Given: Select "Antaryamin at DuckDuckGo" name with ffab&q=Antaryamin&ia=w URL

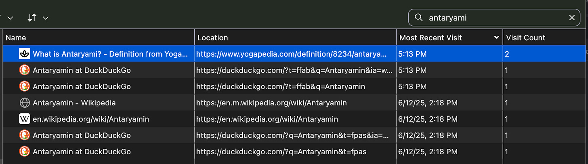Looking at the screenshot, I should coord(82,70).
